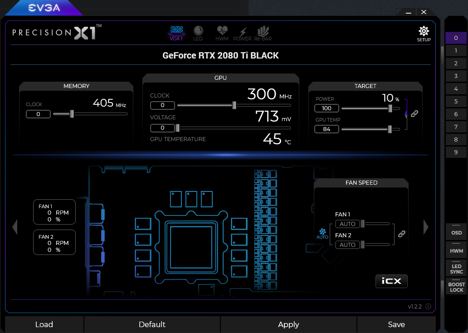Screen dimensions: 468x333
Task: Click the power target slider handle
Action: 390,108
